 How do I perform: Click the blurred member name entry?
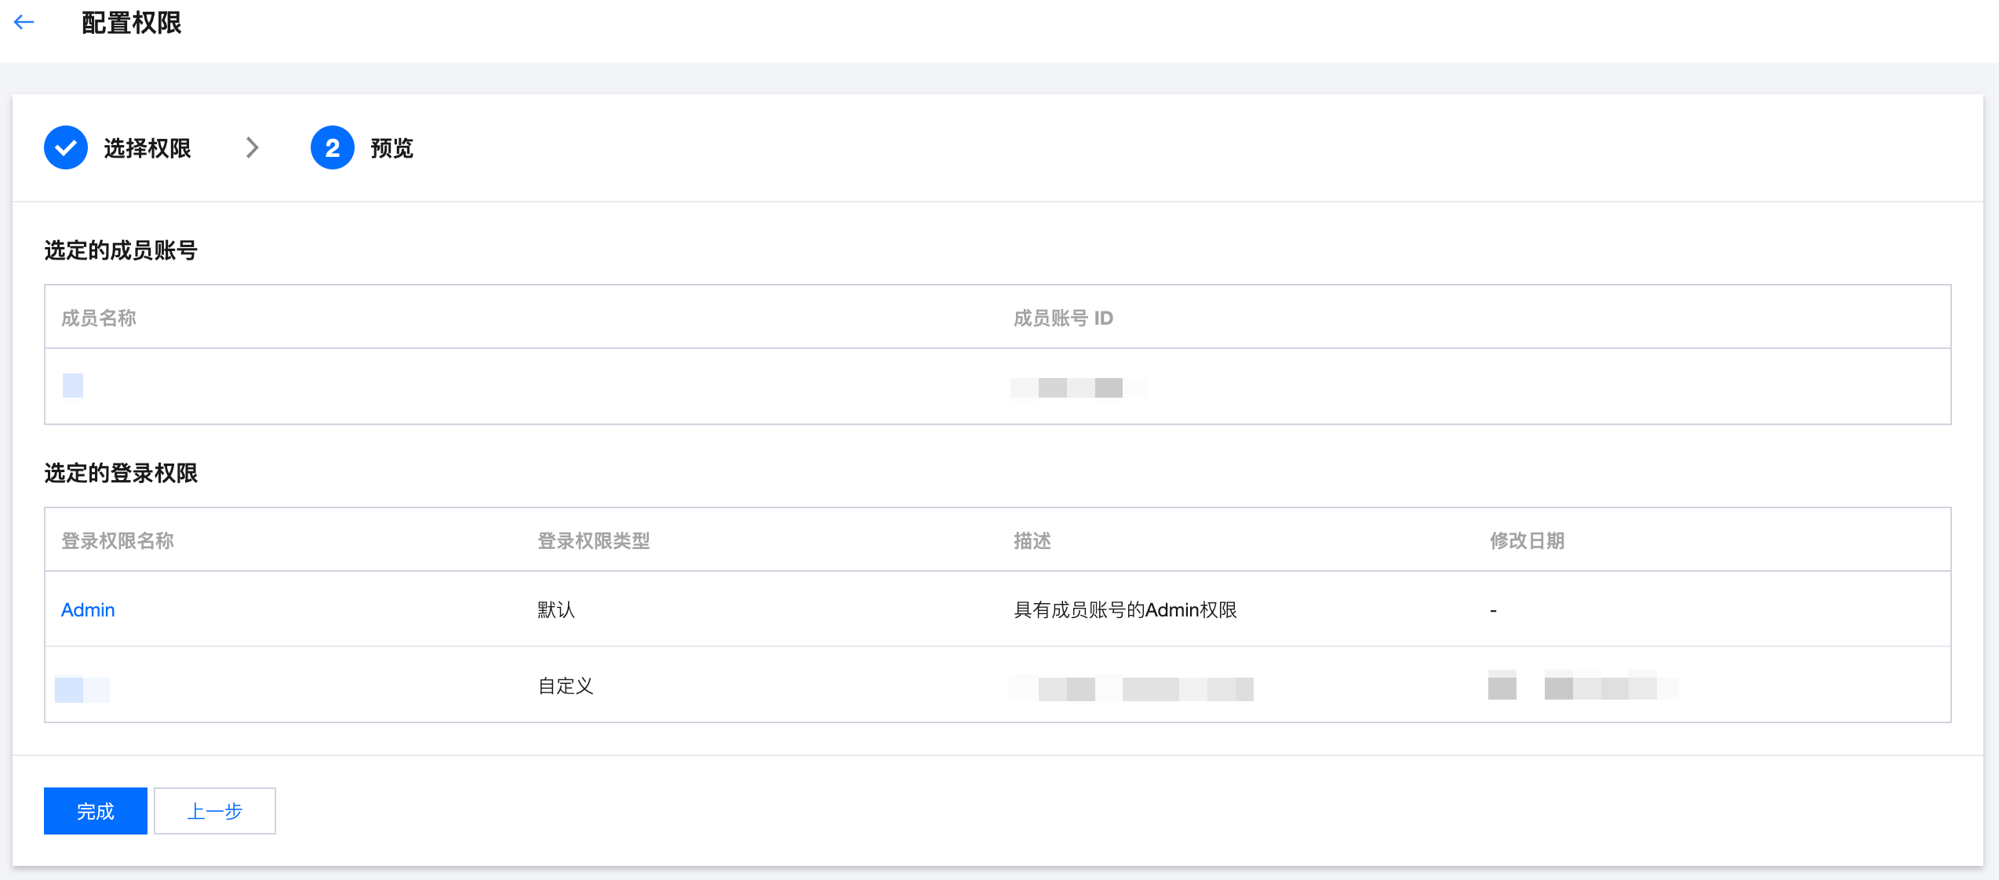point(73,385)
